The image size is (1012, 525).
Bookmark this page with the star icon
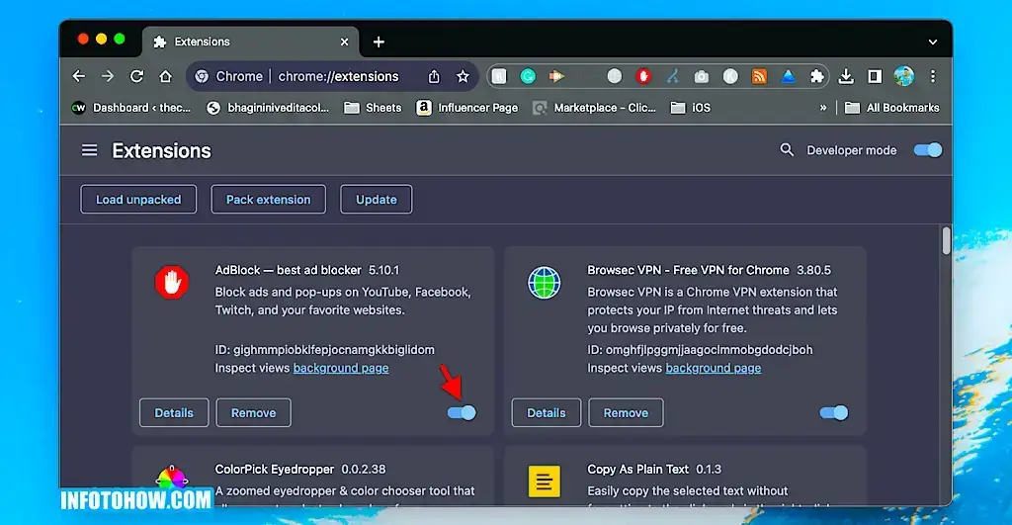tap(463, 76)
